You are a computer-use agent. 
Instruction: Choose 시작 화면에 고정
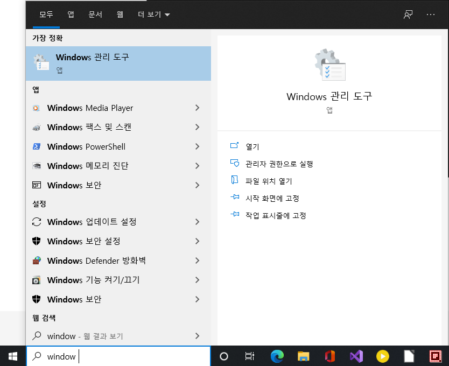point(272,198)
